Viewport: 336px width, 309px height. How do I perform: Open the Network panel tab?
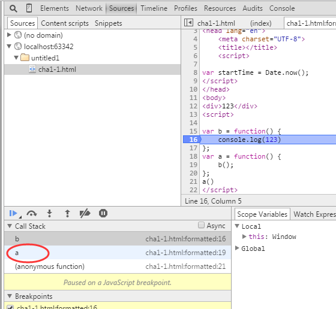(x=89, y=8)
